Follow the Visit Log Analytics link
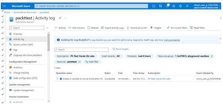Image resolution: width=223 pixels, height=104 pixels. click(172, 40)
